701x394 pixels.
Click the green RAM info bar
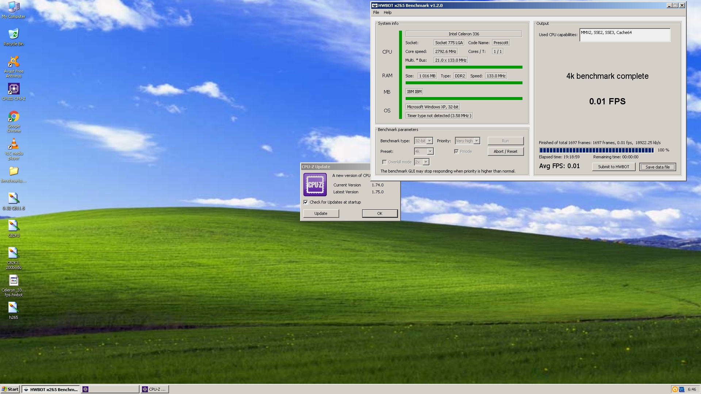[x=464, y=83]
